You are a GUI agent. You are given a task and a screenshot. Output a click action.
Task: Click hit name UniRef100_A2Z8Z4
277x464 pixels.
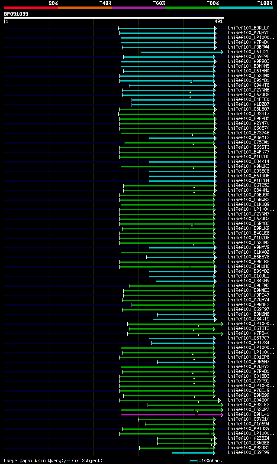point(248,438)
